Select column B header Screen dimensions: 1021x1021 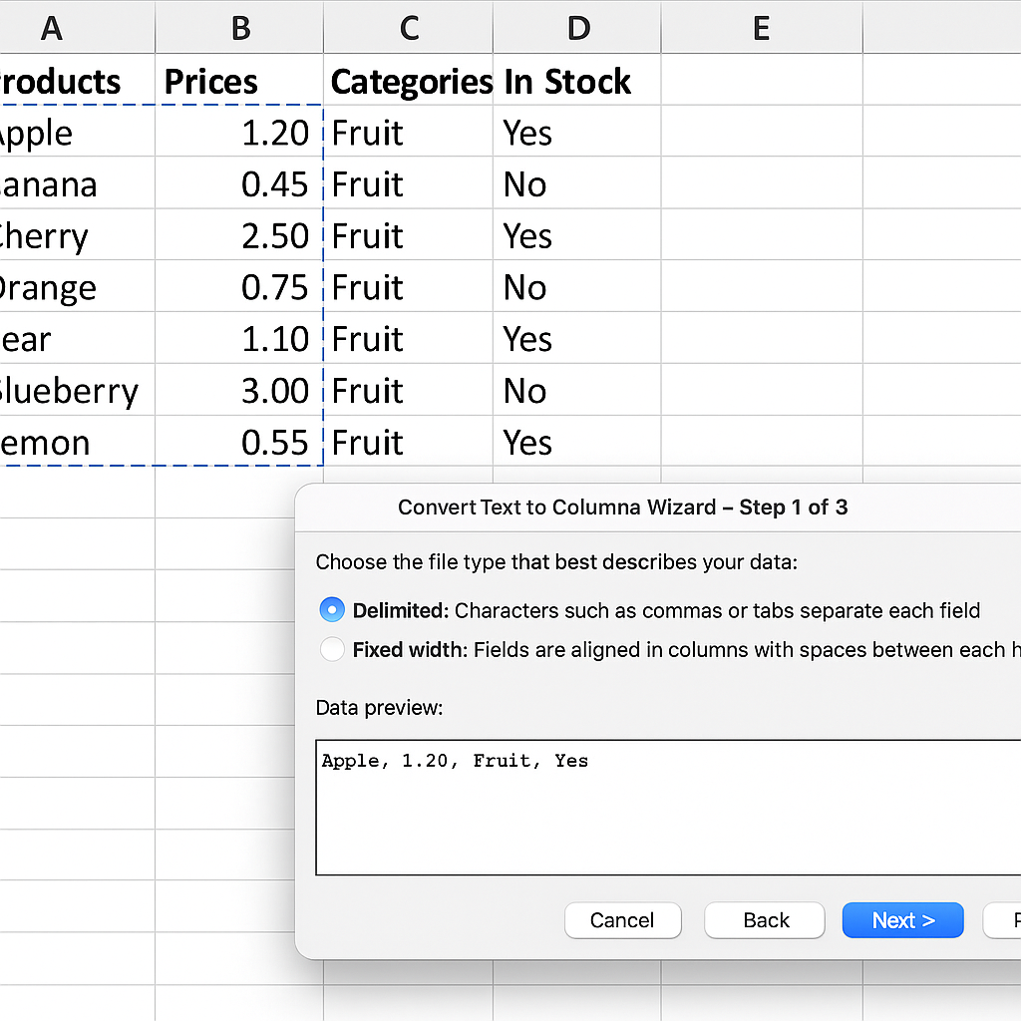[x=239, y=28]
